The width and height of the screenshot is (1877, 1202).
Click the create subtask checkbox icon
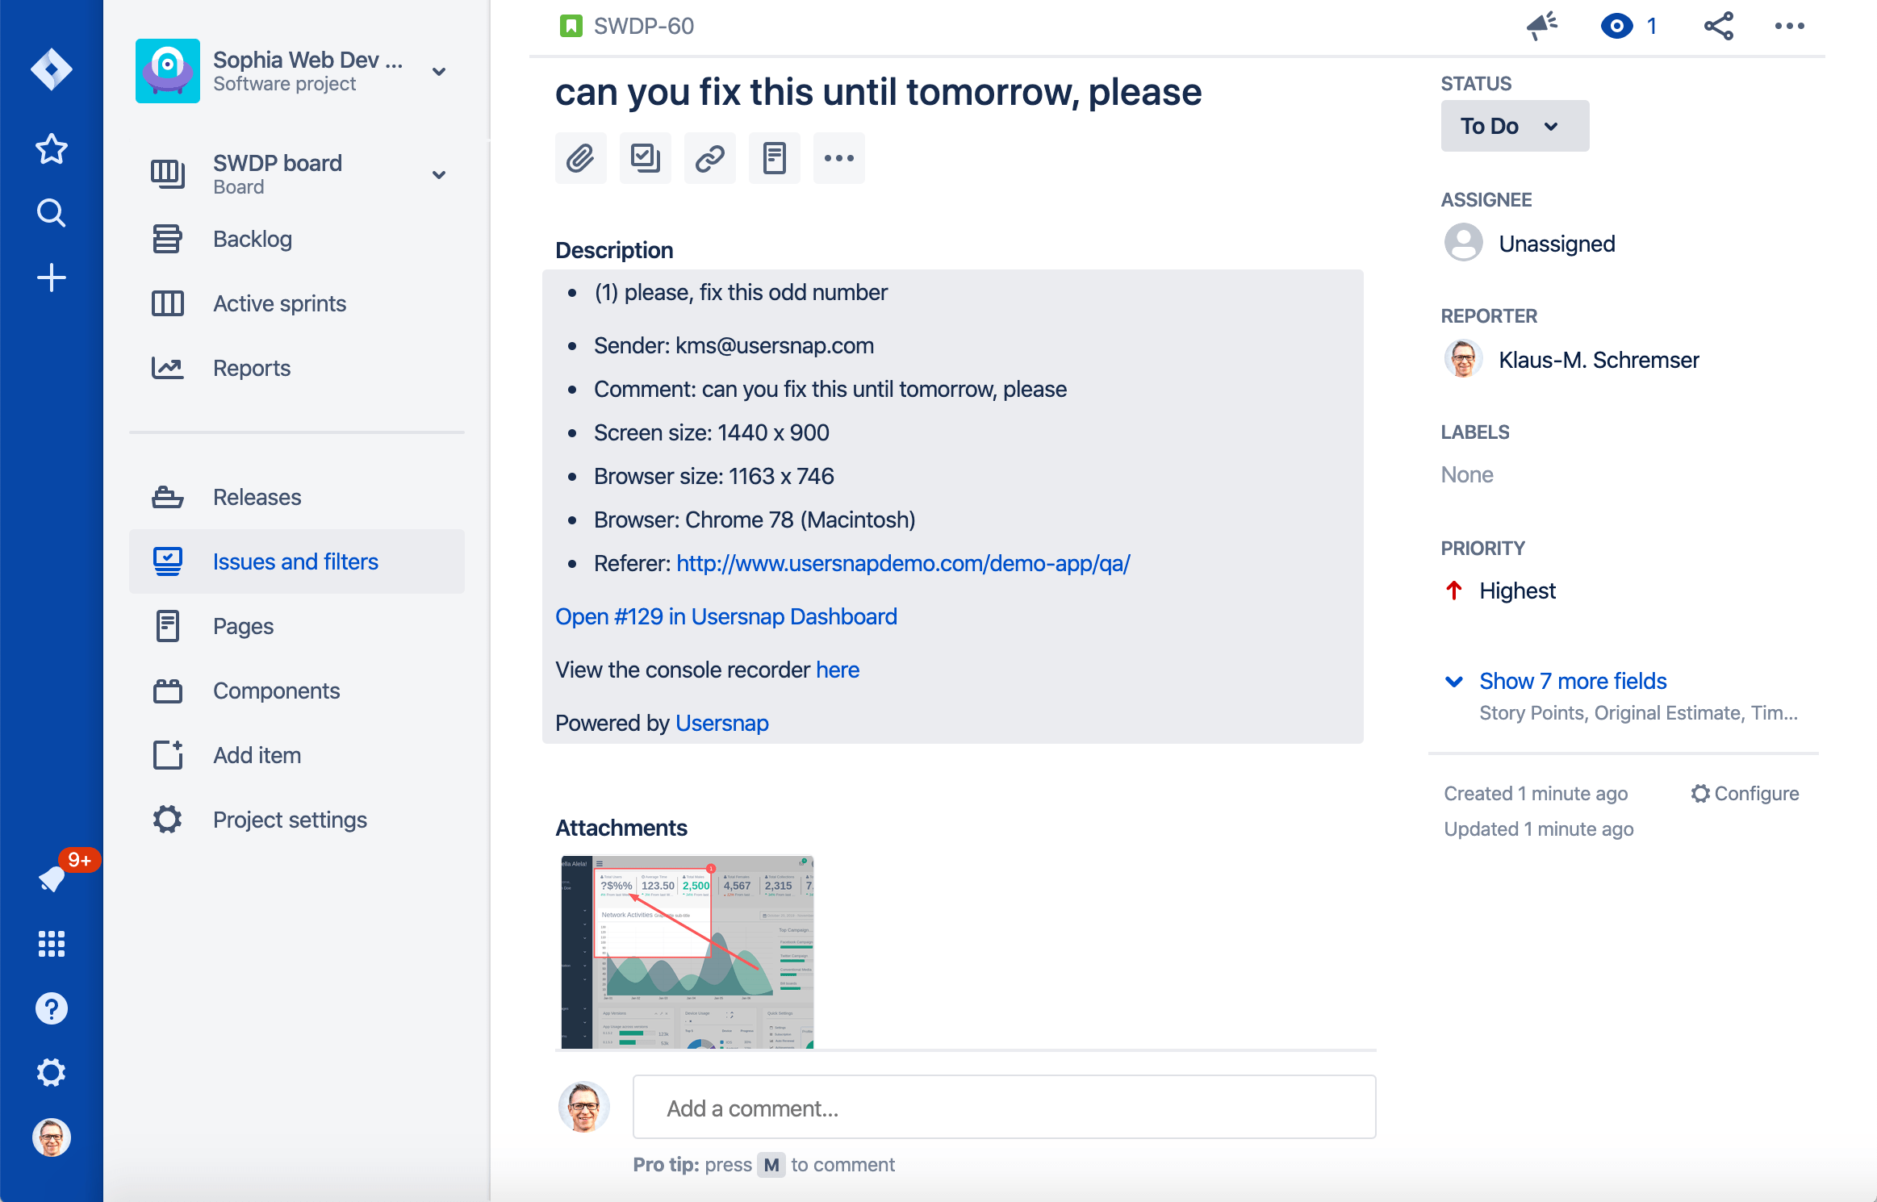pos(645,158)
